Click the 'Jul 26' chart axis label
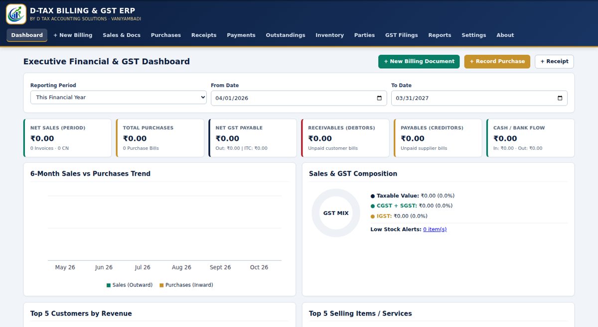 [x=143, y=267]
